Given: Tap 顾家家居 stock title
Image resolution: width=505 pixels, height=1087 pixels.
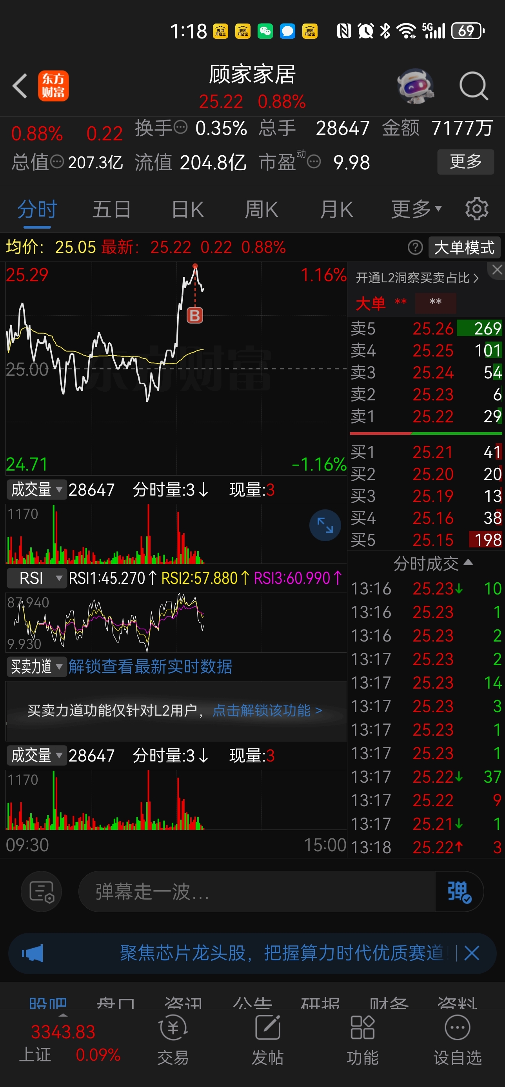Looking at the screenshot, I should 252,74.
